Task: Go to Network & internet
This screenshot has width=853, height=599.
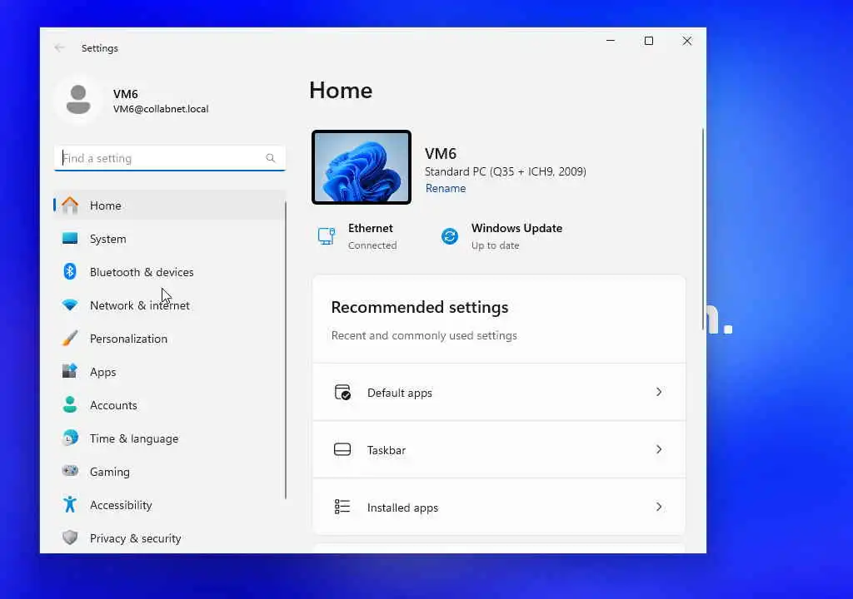Action: [170, 305]
